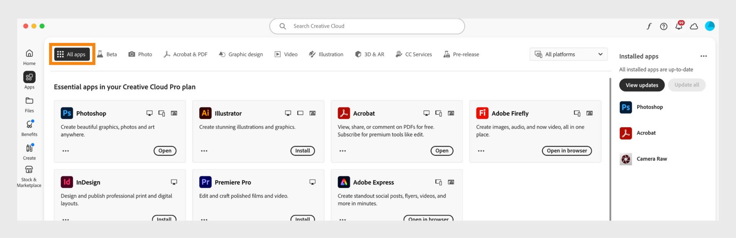Expand the All platforms dropdown
Image resolution: width=736 pixels, height=238 pixels.
[568, 54]
